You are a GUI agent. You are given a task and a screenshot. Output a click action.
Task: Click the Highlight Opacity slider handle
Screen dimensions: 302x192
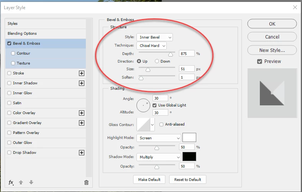[157, 148]
